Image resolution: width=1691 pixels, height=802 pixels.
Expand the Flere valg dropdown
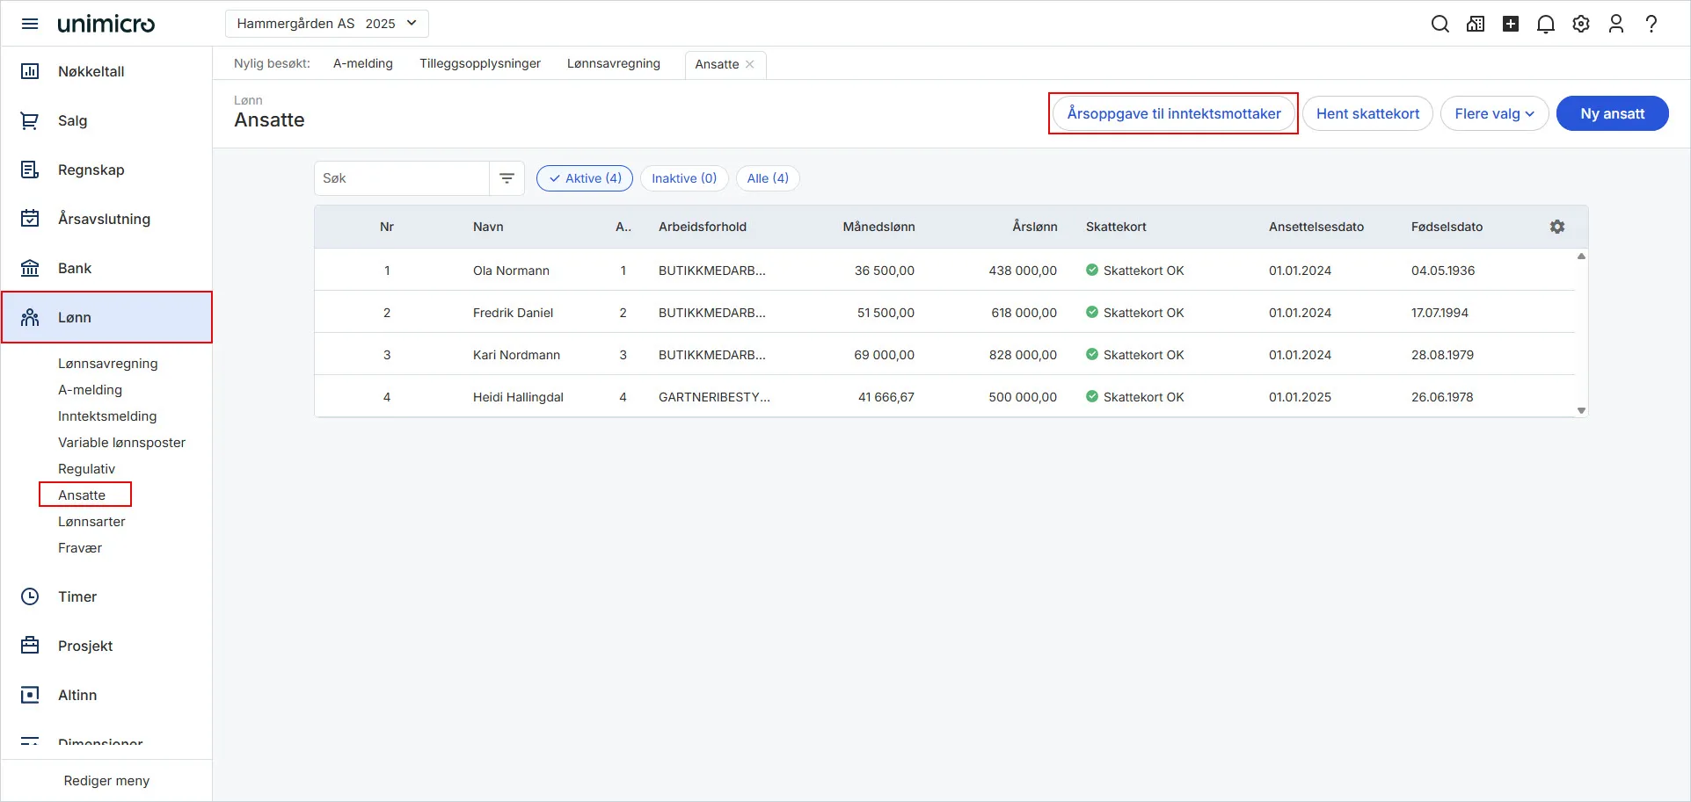[x=1493, y=113]
